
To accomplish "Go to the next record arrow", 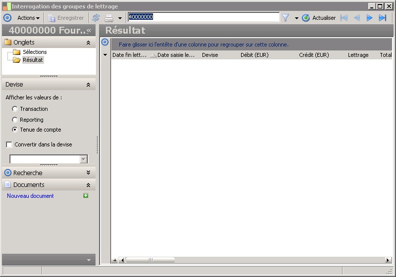I will pos(369,18).
